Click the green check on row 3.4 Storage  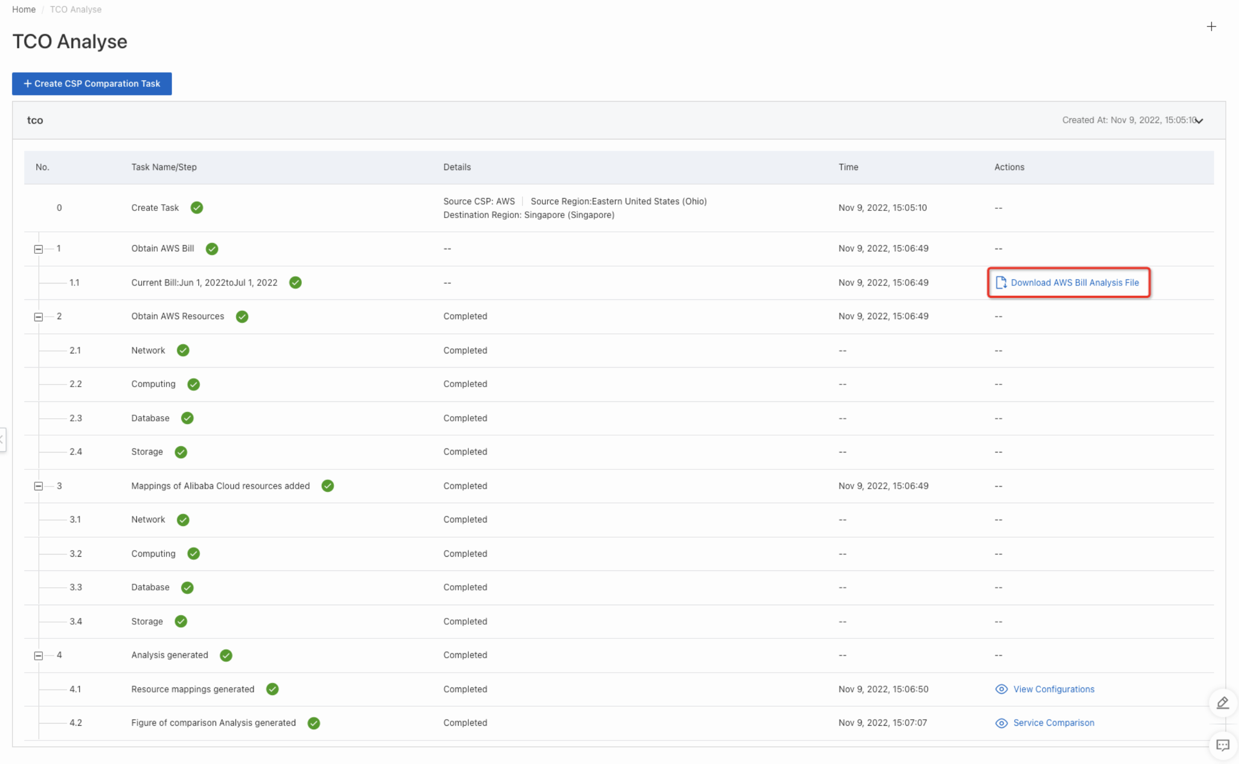(x=181, y=622)
